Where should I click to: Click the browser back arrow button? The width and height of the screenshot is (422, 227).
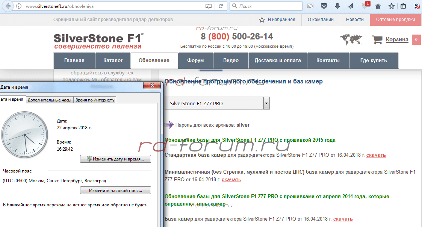click(8, 6)
